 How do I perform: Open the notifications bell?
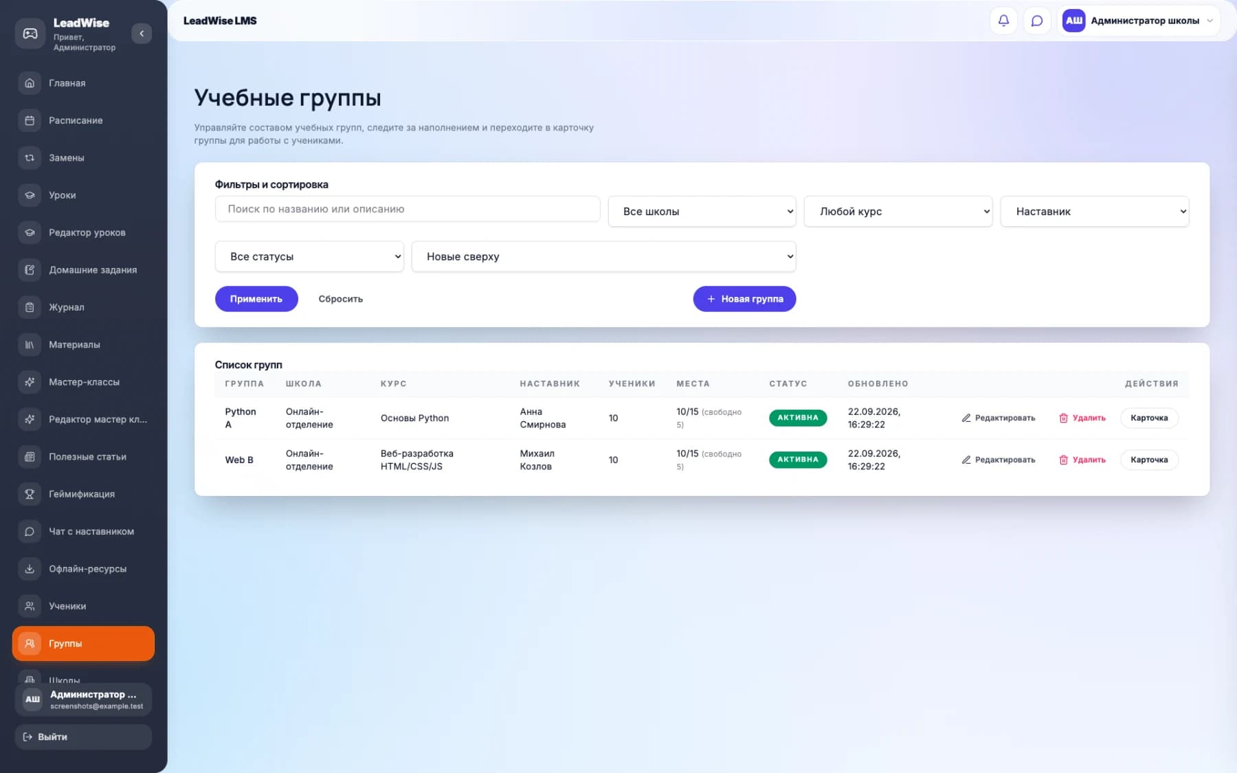coord(1003,21)
